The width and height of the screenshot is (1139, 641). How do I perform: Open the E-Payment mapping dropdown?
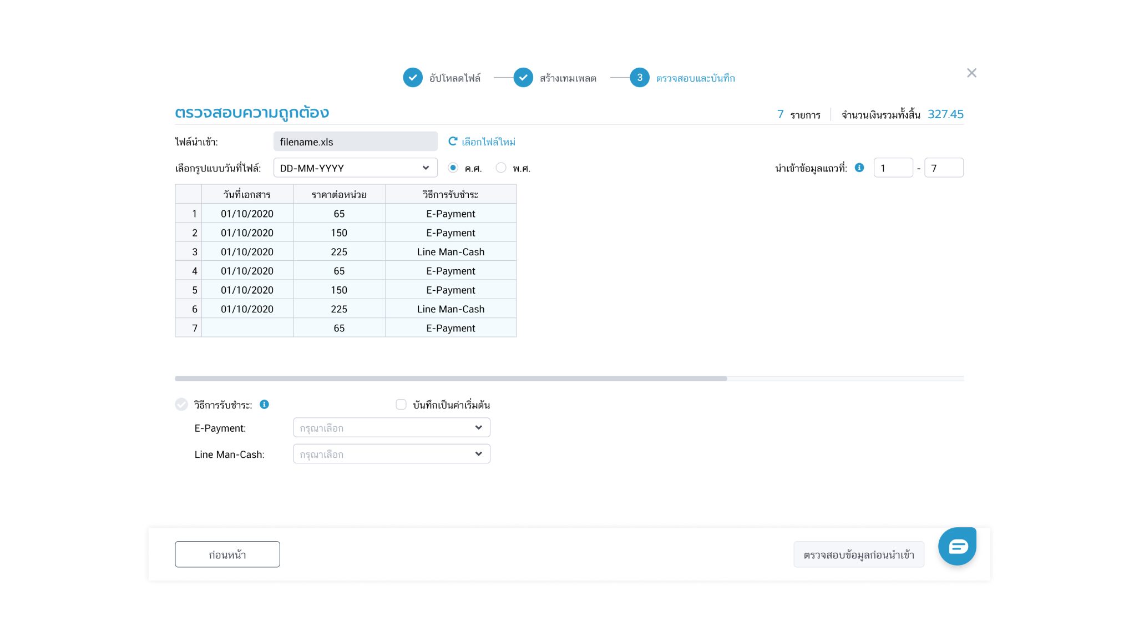(391, 428)
